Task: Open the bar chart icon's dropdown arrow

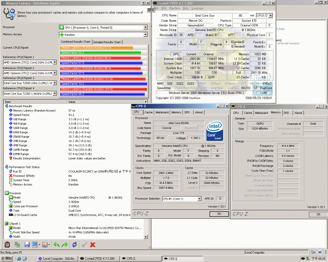Action: click(39, 245)
